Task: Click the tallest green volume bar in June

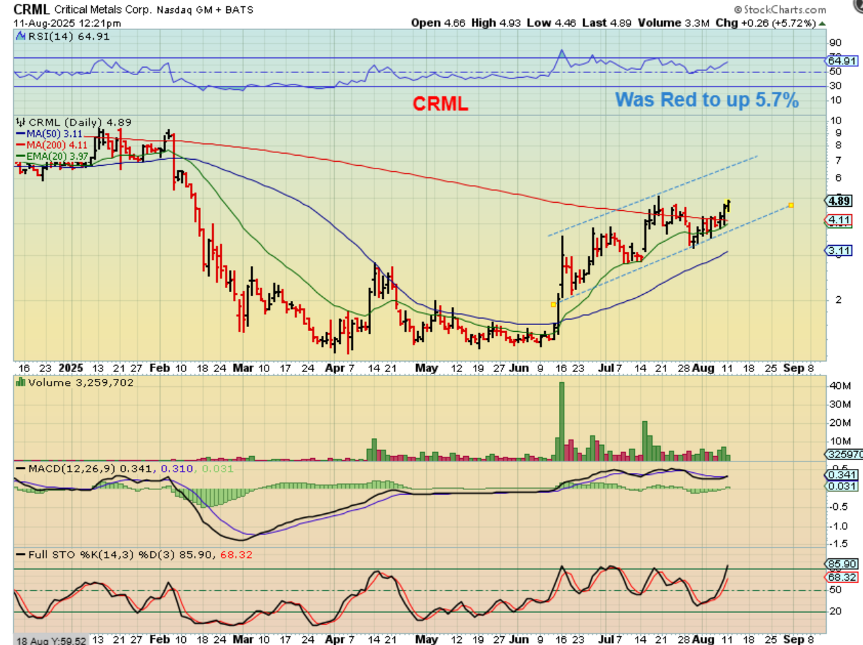Action: point(562,420)
